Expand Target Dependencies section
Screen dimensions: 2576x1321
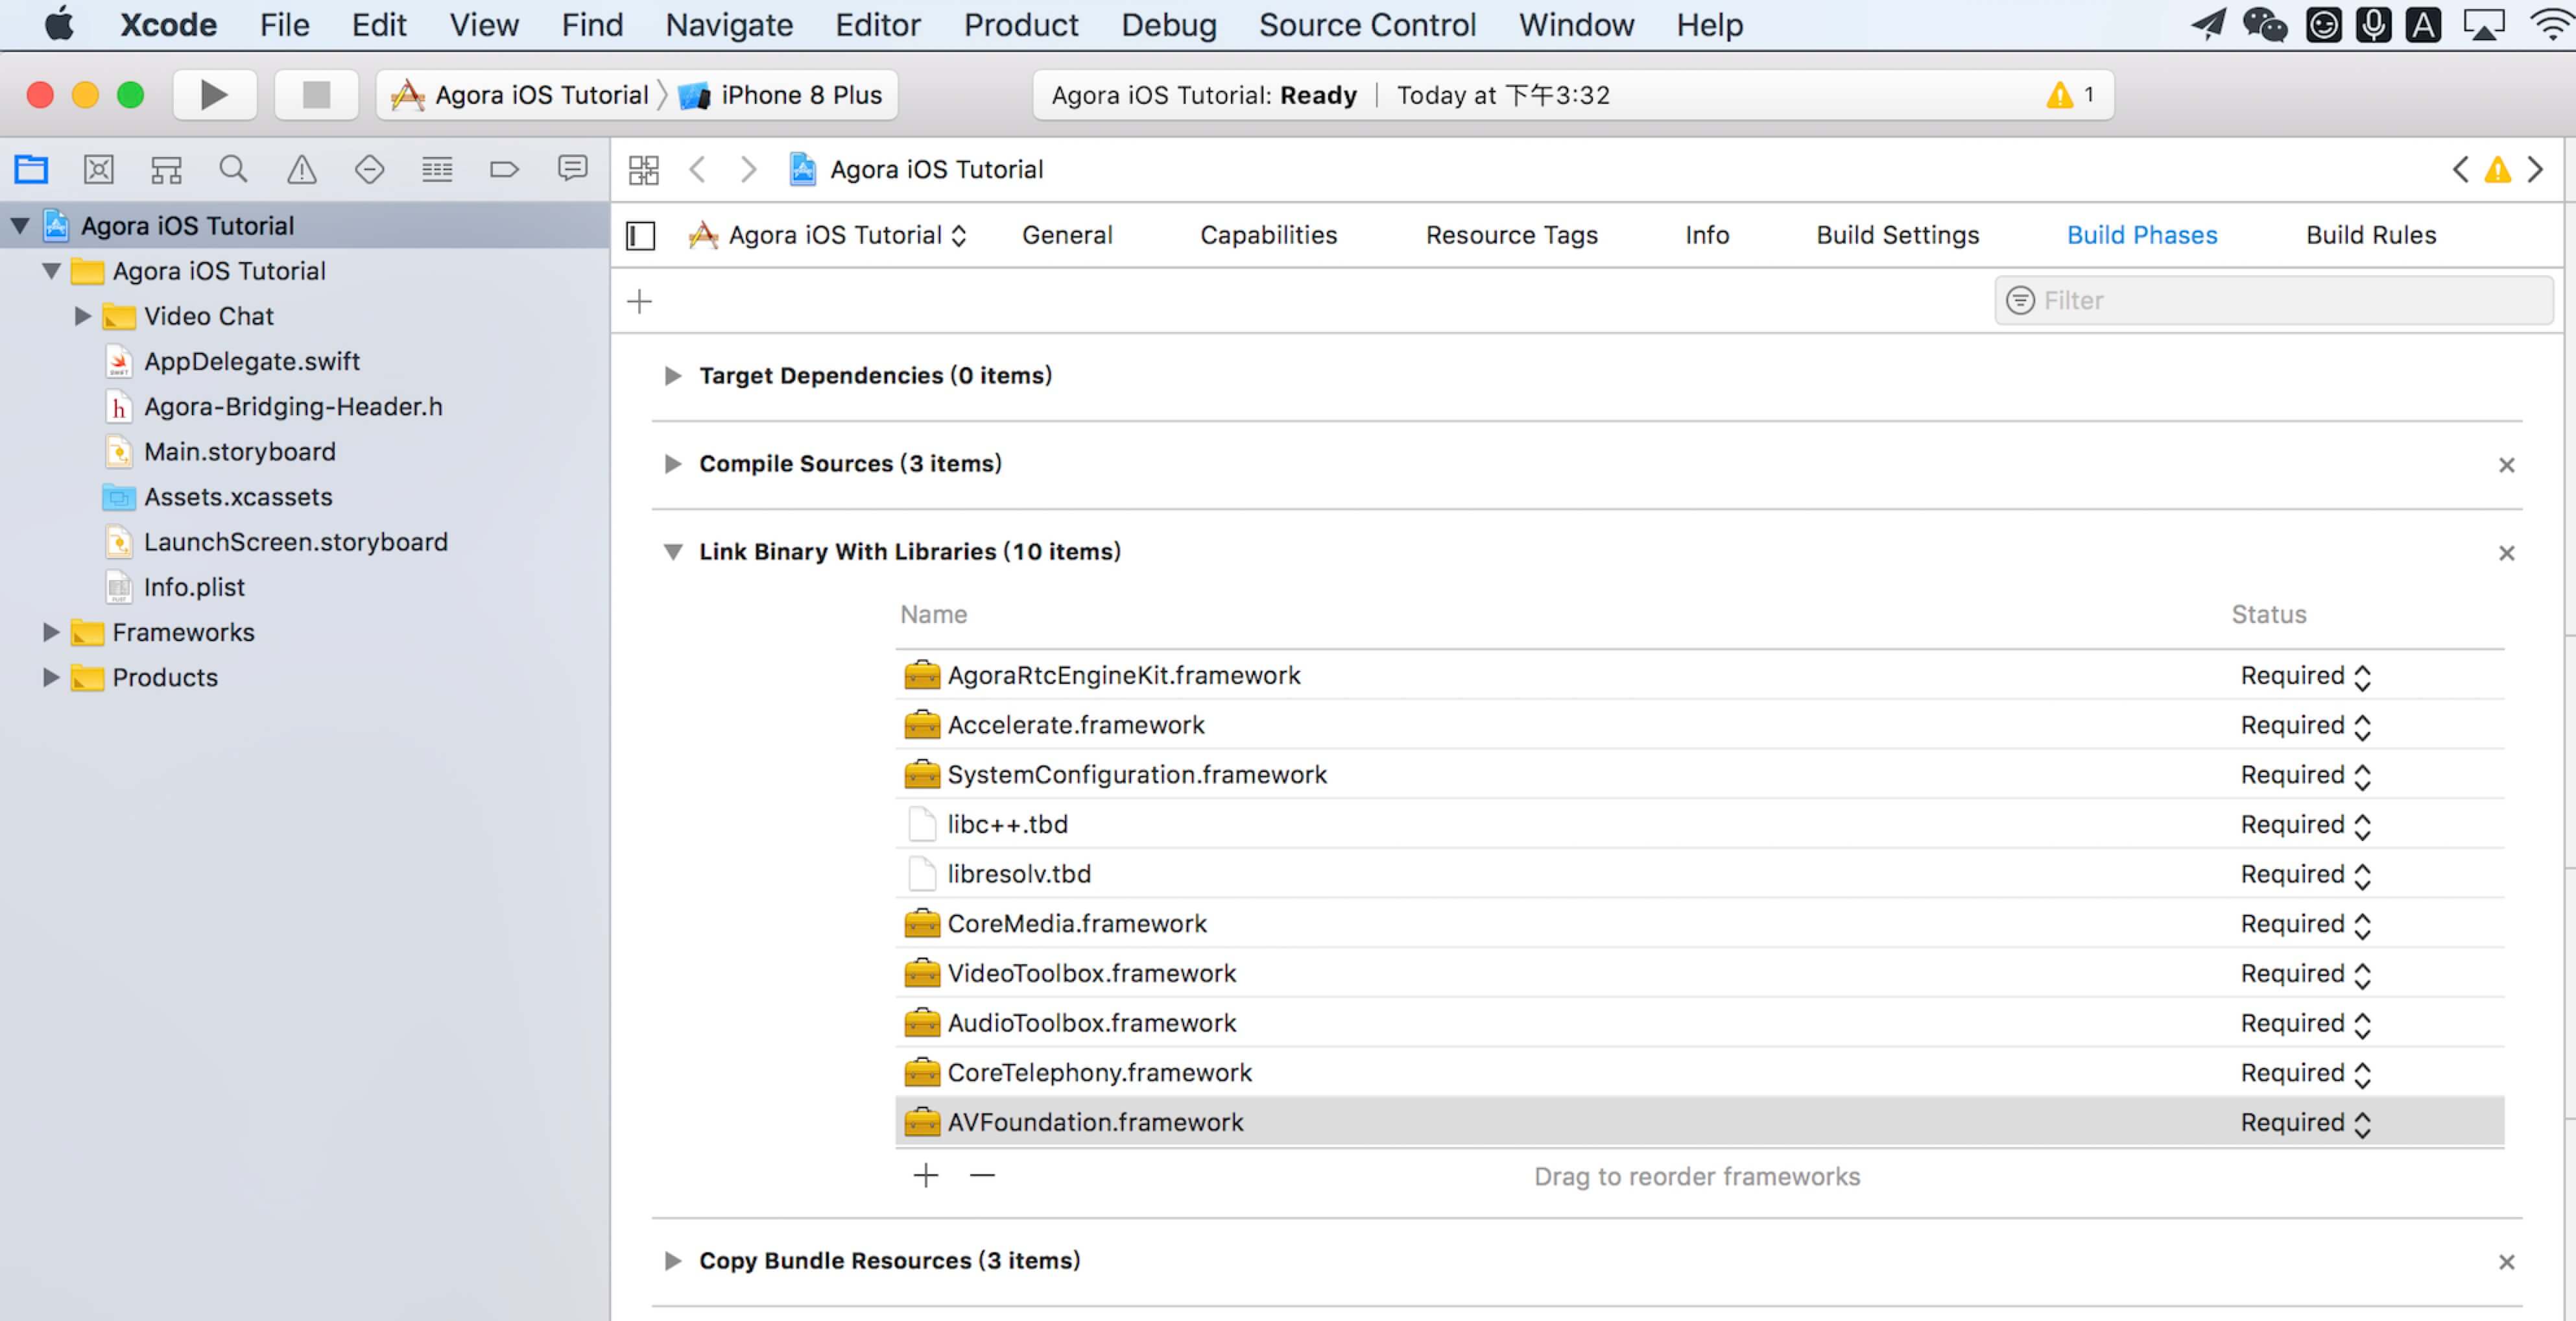[673, 375]
